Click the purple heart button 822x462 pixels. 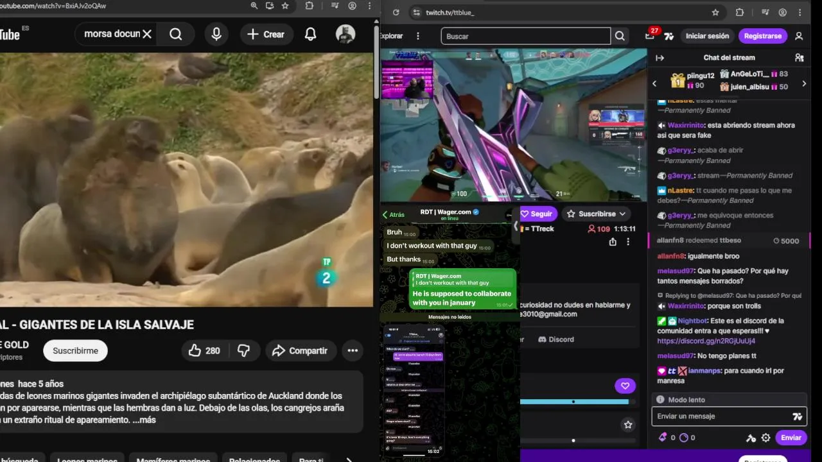point(625,386)
